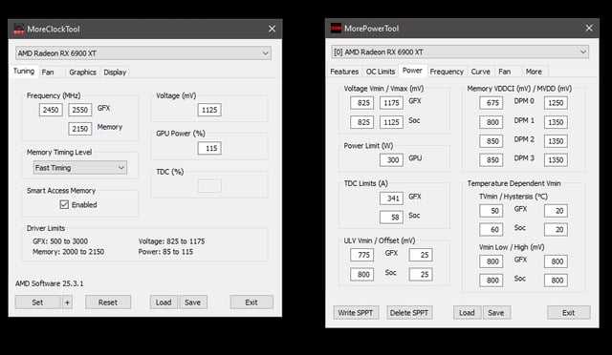Click the Vmin High Soc field 800
The height and width of the screenshot is (355, 612).
(x=556, y=281)
